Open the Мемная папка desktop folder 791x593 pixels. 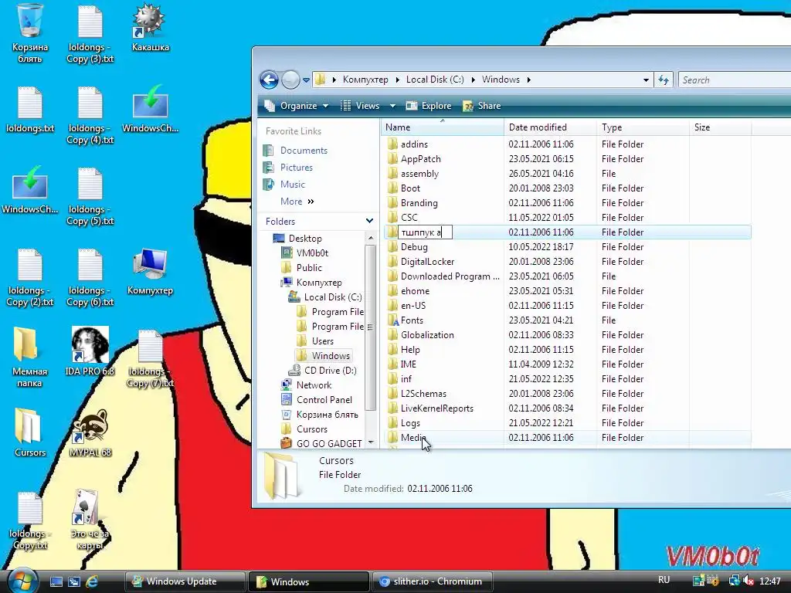29,357
